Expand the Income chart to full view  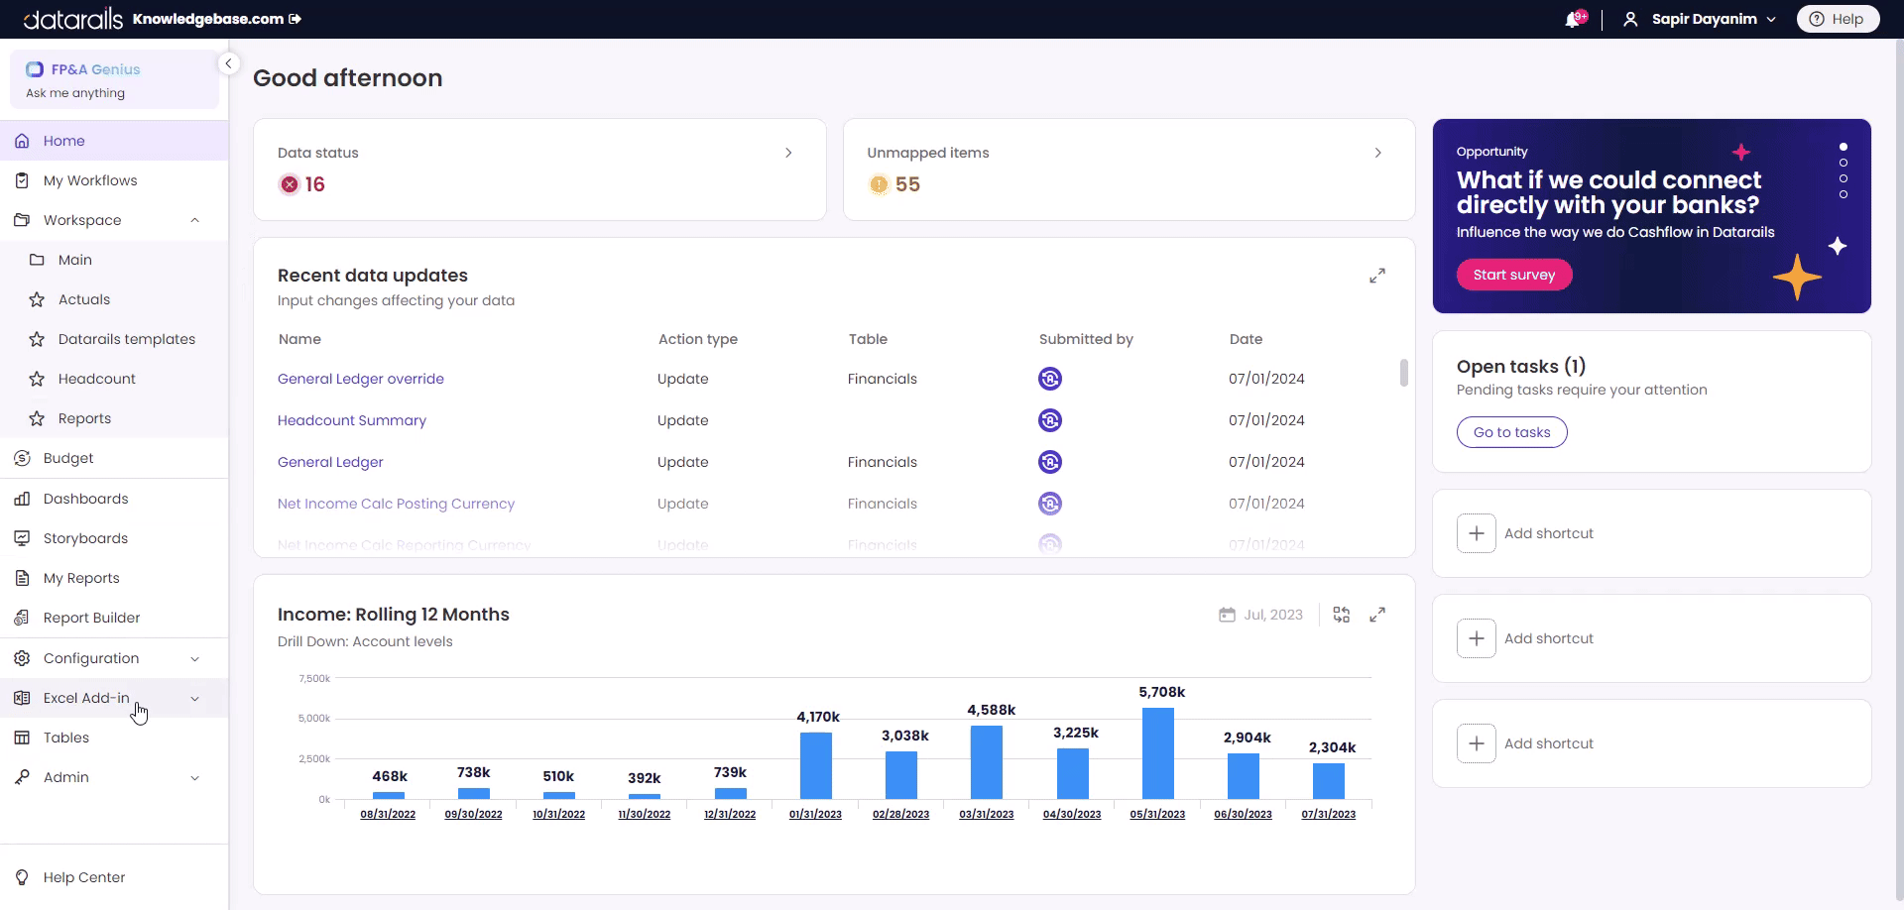pyautogui.click(x=1377, y=615)
